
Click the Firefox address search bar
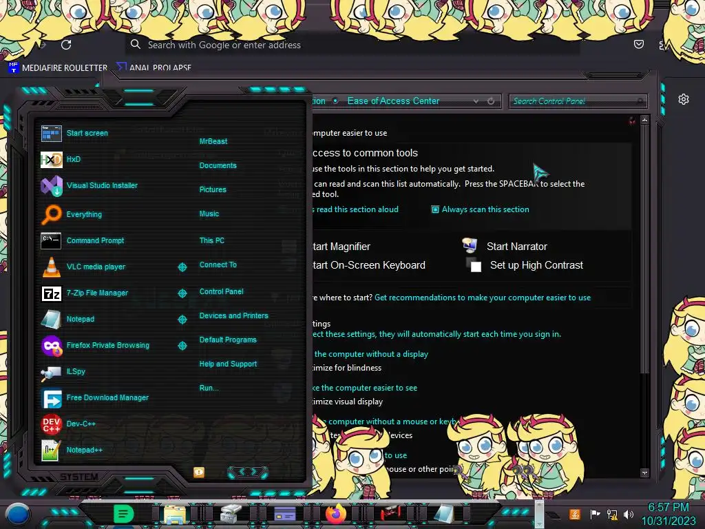point(352,45)
